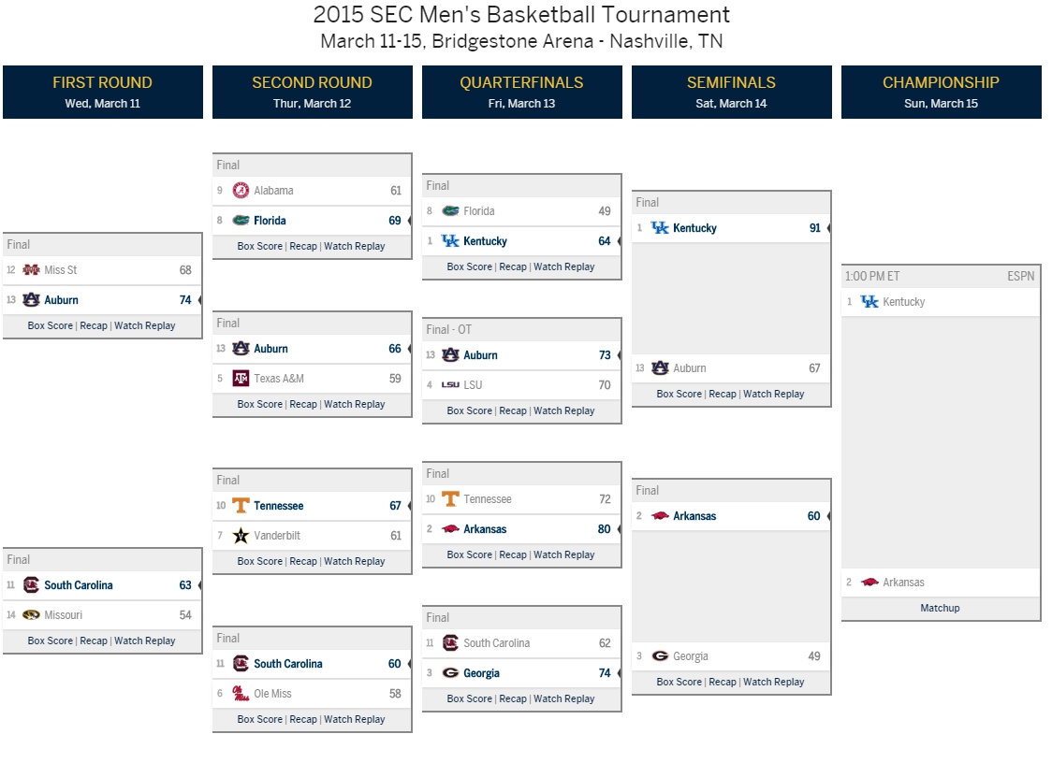Select the Championship round header

(x=942, y=92)
